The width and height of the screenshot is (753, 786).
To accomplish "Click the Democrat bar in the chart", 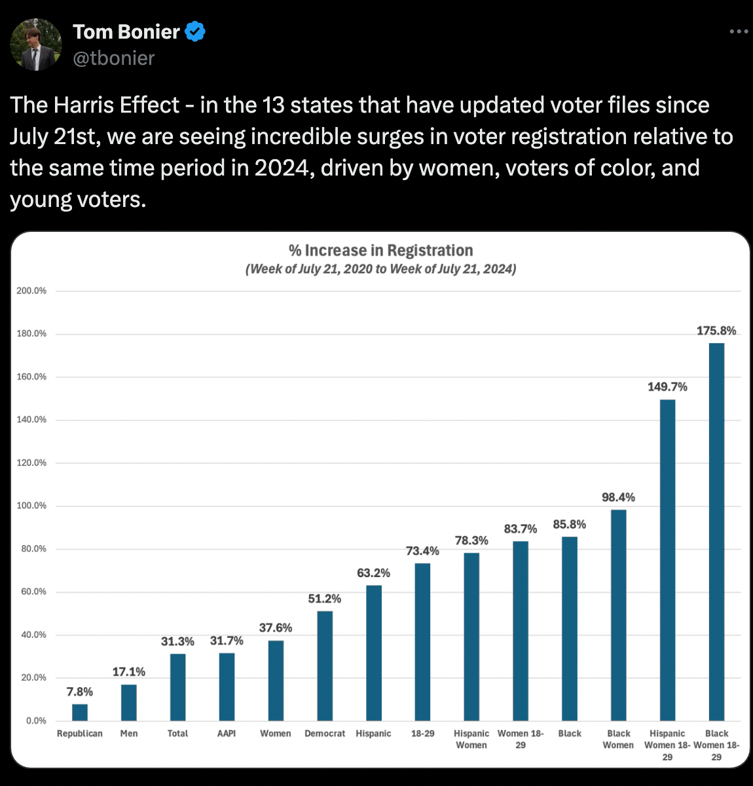I will pyautogui.click(x=325, y=665).
